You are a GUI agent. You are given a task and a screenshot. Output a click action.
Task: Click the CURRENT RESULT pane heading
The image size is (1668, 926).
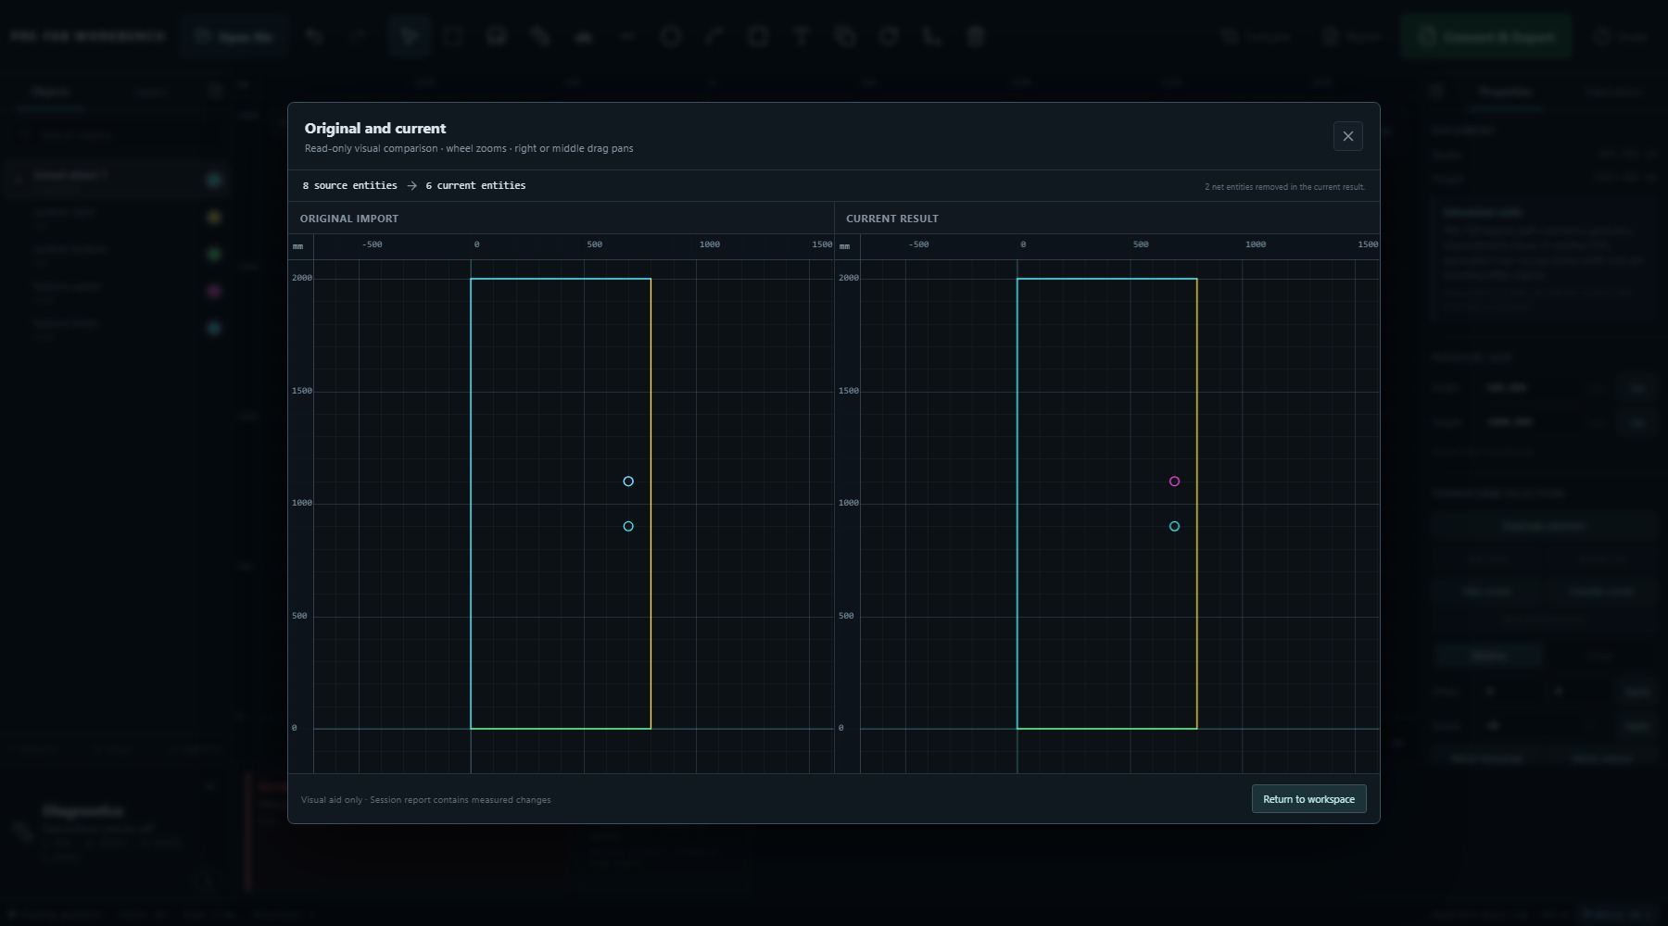(x=892, y=219)
